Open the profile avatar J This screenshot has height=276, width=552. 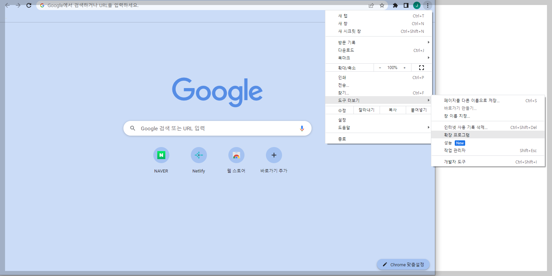(417, 5)
